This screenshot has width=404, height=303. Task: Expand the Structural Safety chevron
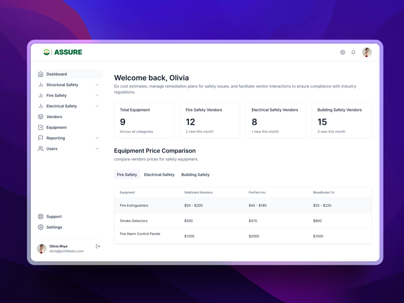97,85
